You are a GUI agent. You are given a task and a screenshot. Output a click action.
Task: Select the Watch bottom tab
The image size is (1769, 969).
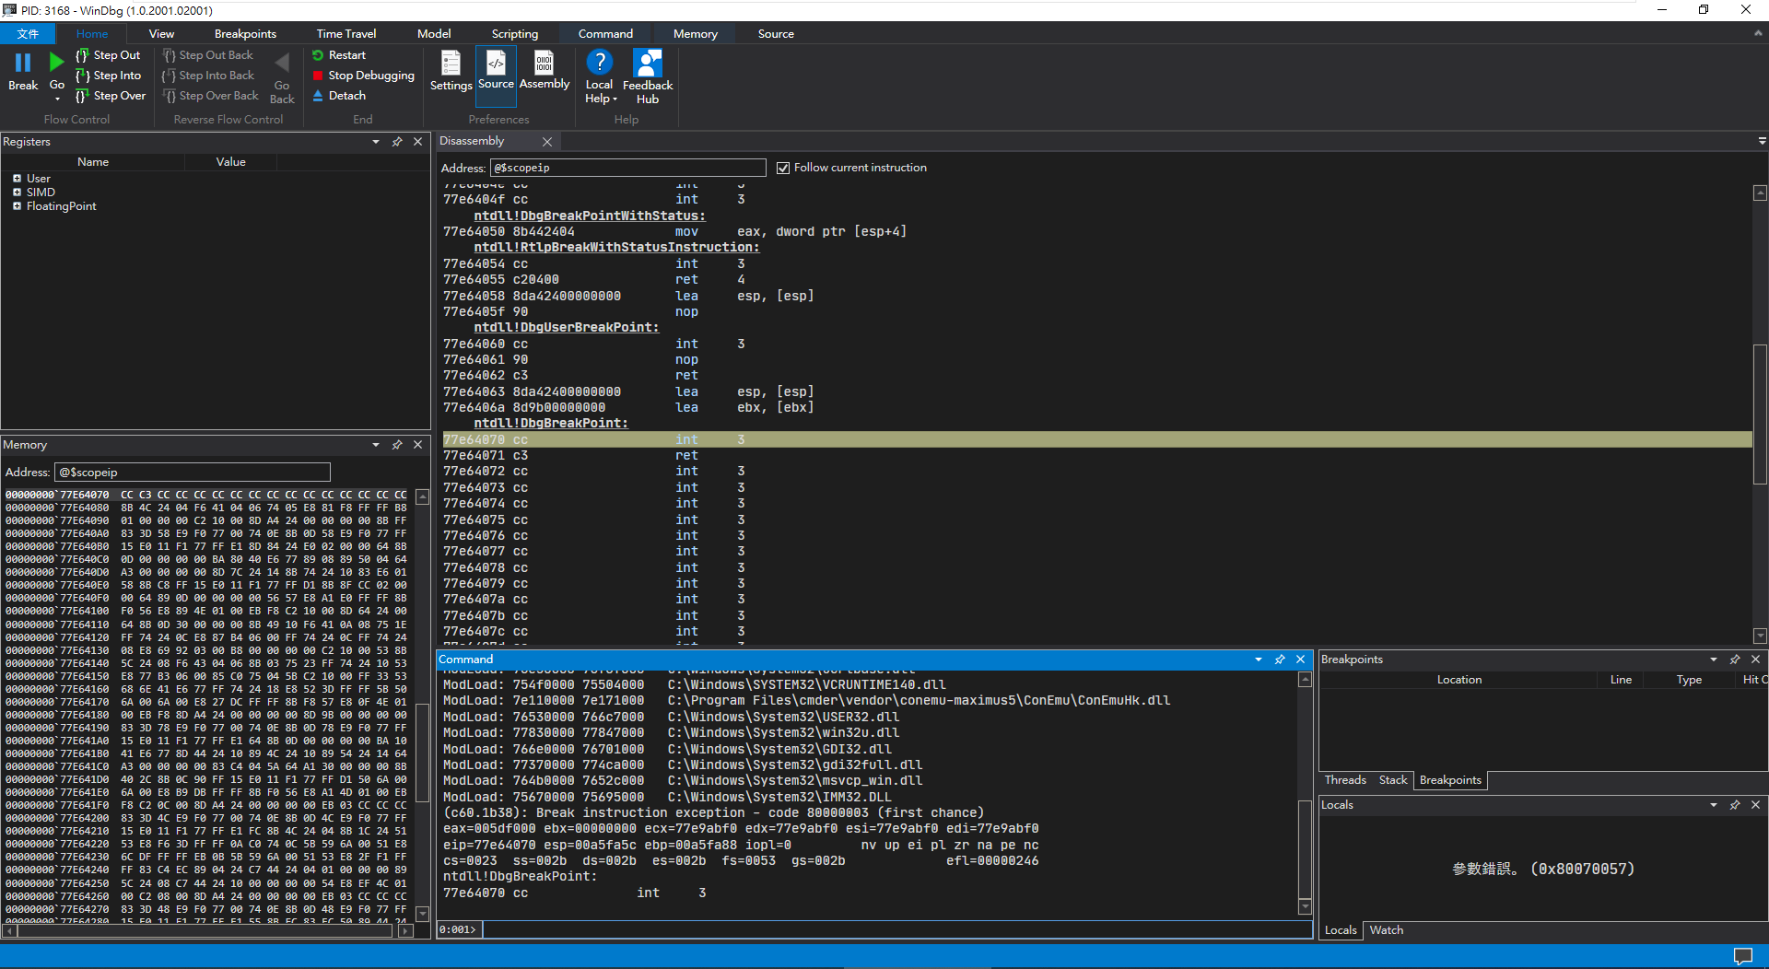click(1386, 930)
